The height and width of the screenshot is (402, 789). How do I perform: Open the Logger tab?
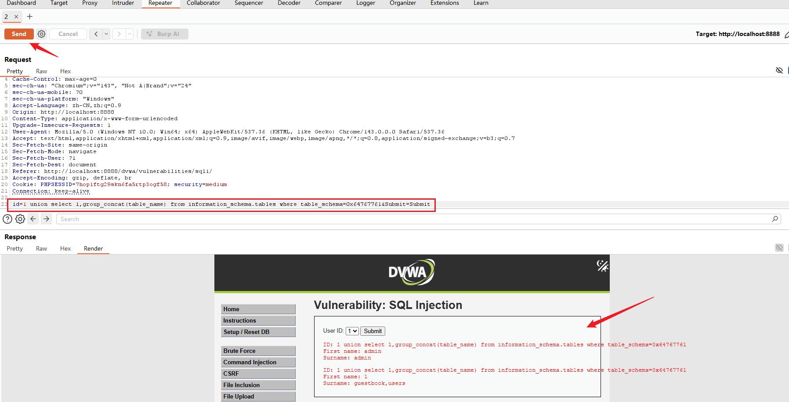(x=366, y=3)
